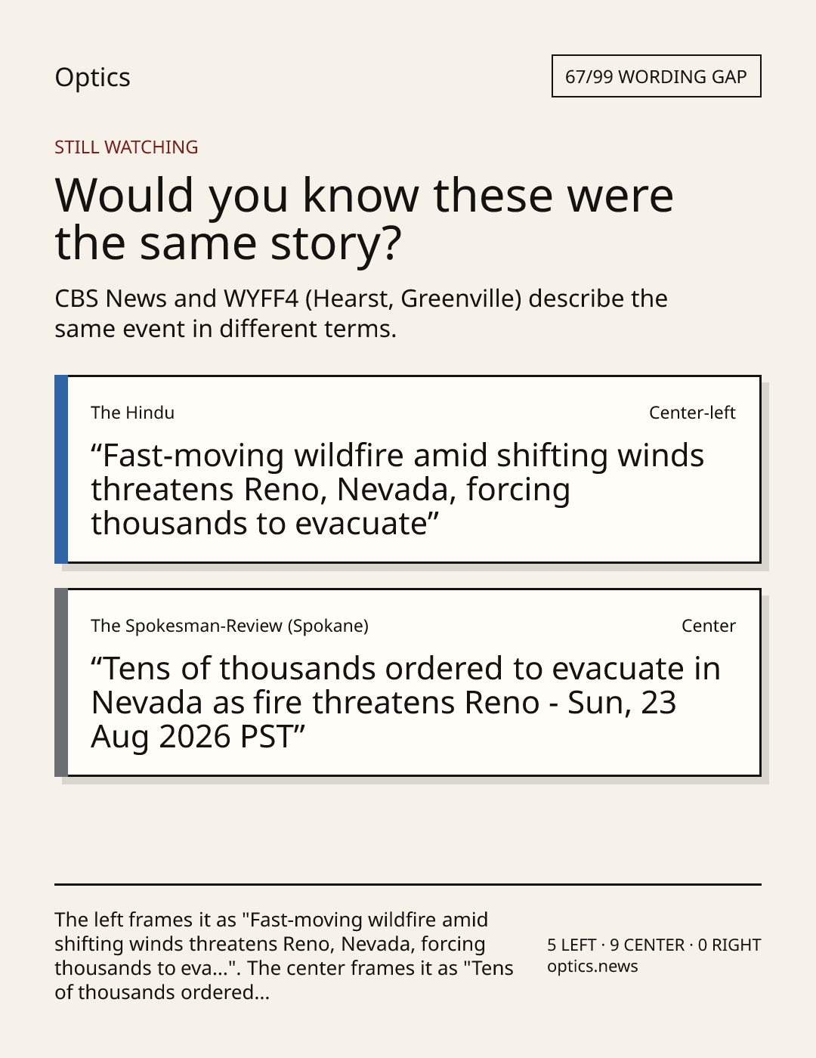
Task: Click the gray stripe on Spokesman-Review card
Action: click(61, 682)
